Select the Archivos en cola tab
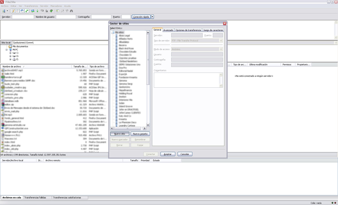The image size is (338, 205). click(12, 197)
